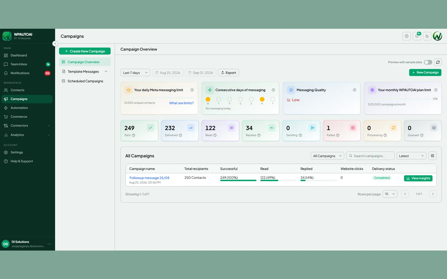This screenshot has height=279, width=447.
Task: Toggle Preview with sample data switch
Action: pyautogui.click(x=428, y=62)
